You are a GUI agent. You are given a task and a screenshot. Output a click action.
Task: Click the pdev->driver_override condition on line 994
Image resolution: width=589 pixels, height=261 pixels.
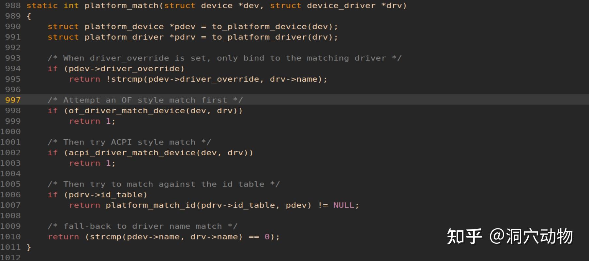[124, 69]
